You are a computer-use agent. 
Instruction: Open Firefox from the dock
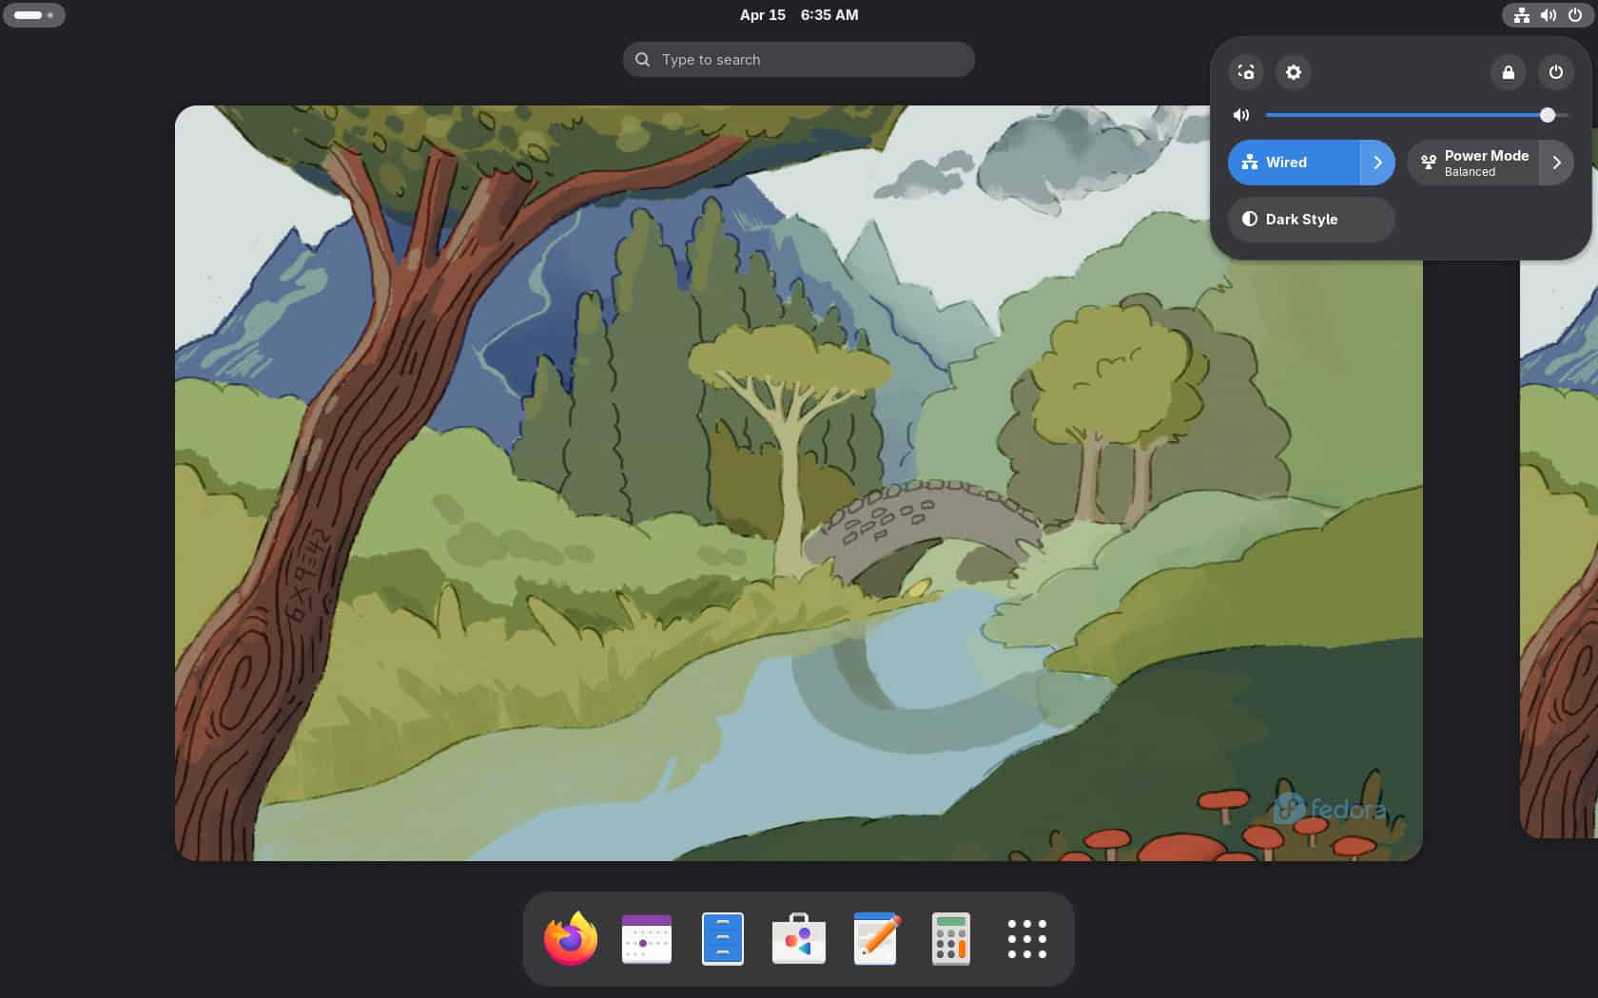point(570,939)
